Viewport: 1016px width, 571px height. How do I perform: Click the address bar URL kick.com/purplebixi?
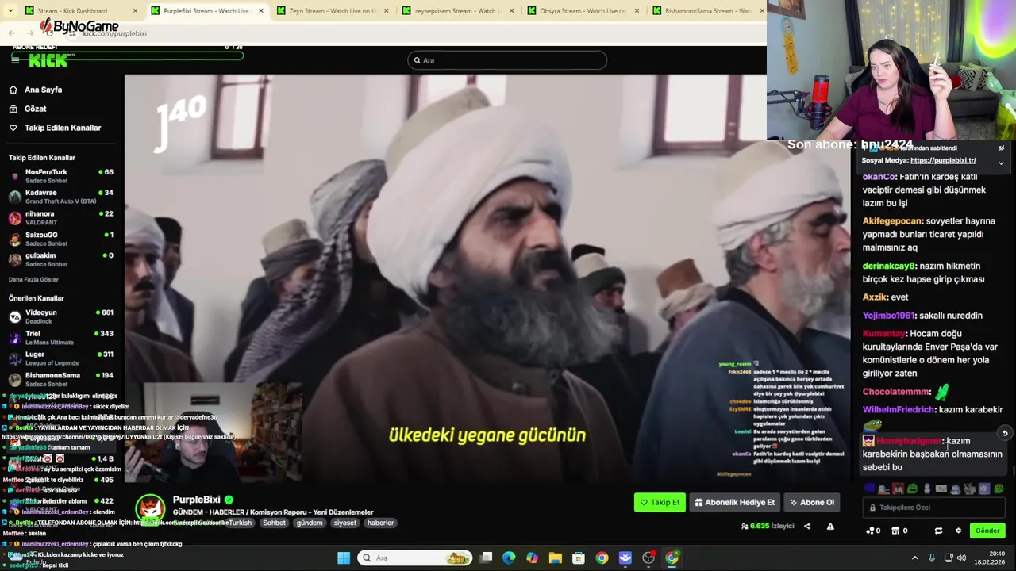click(114, 33)
